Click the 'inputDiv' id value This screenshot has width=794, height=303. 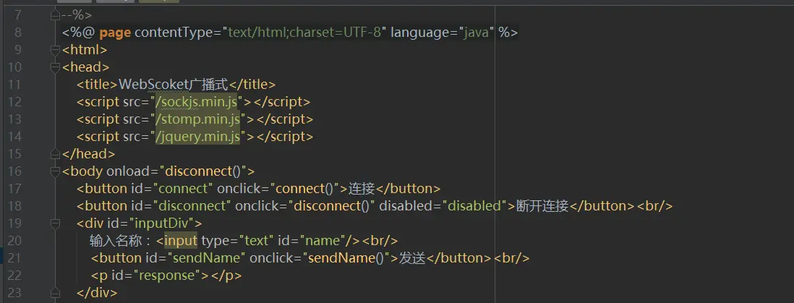[162, 223]
